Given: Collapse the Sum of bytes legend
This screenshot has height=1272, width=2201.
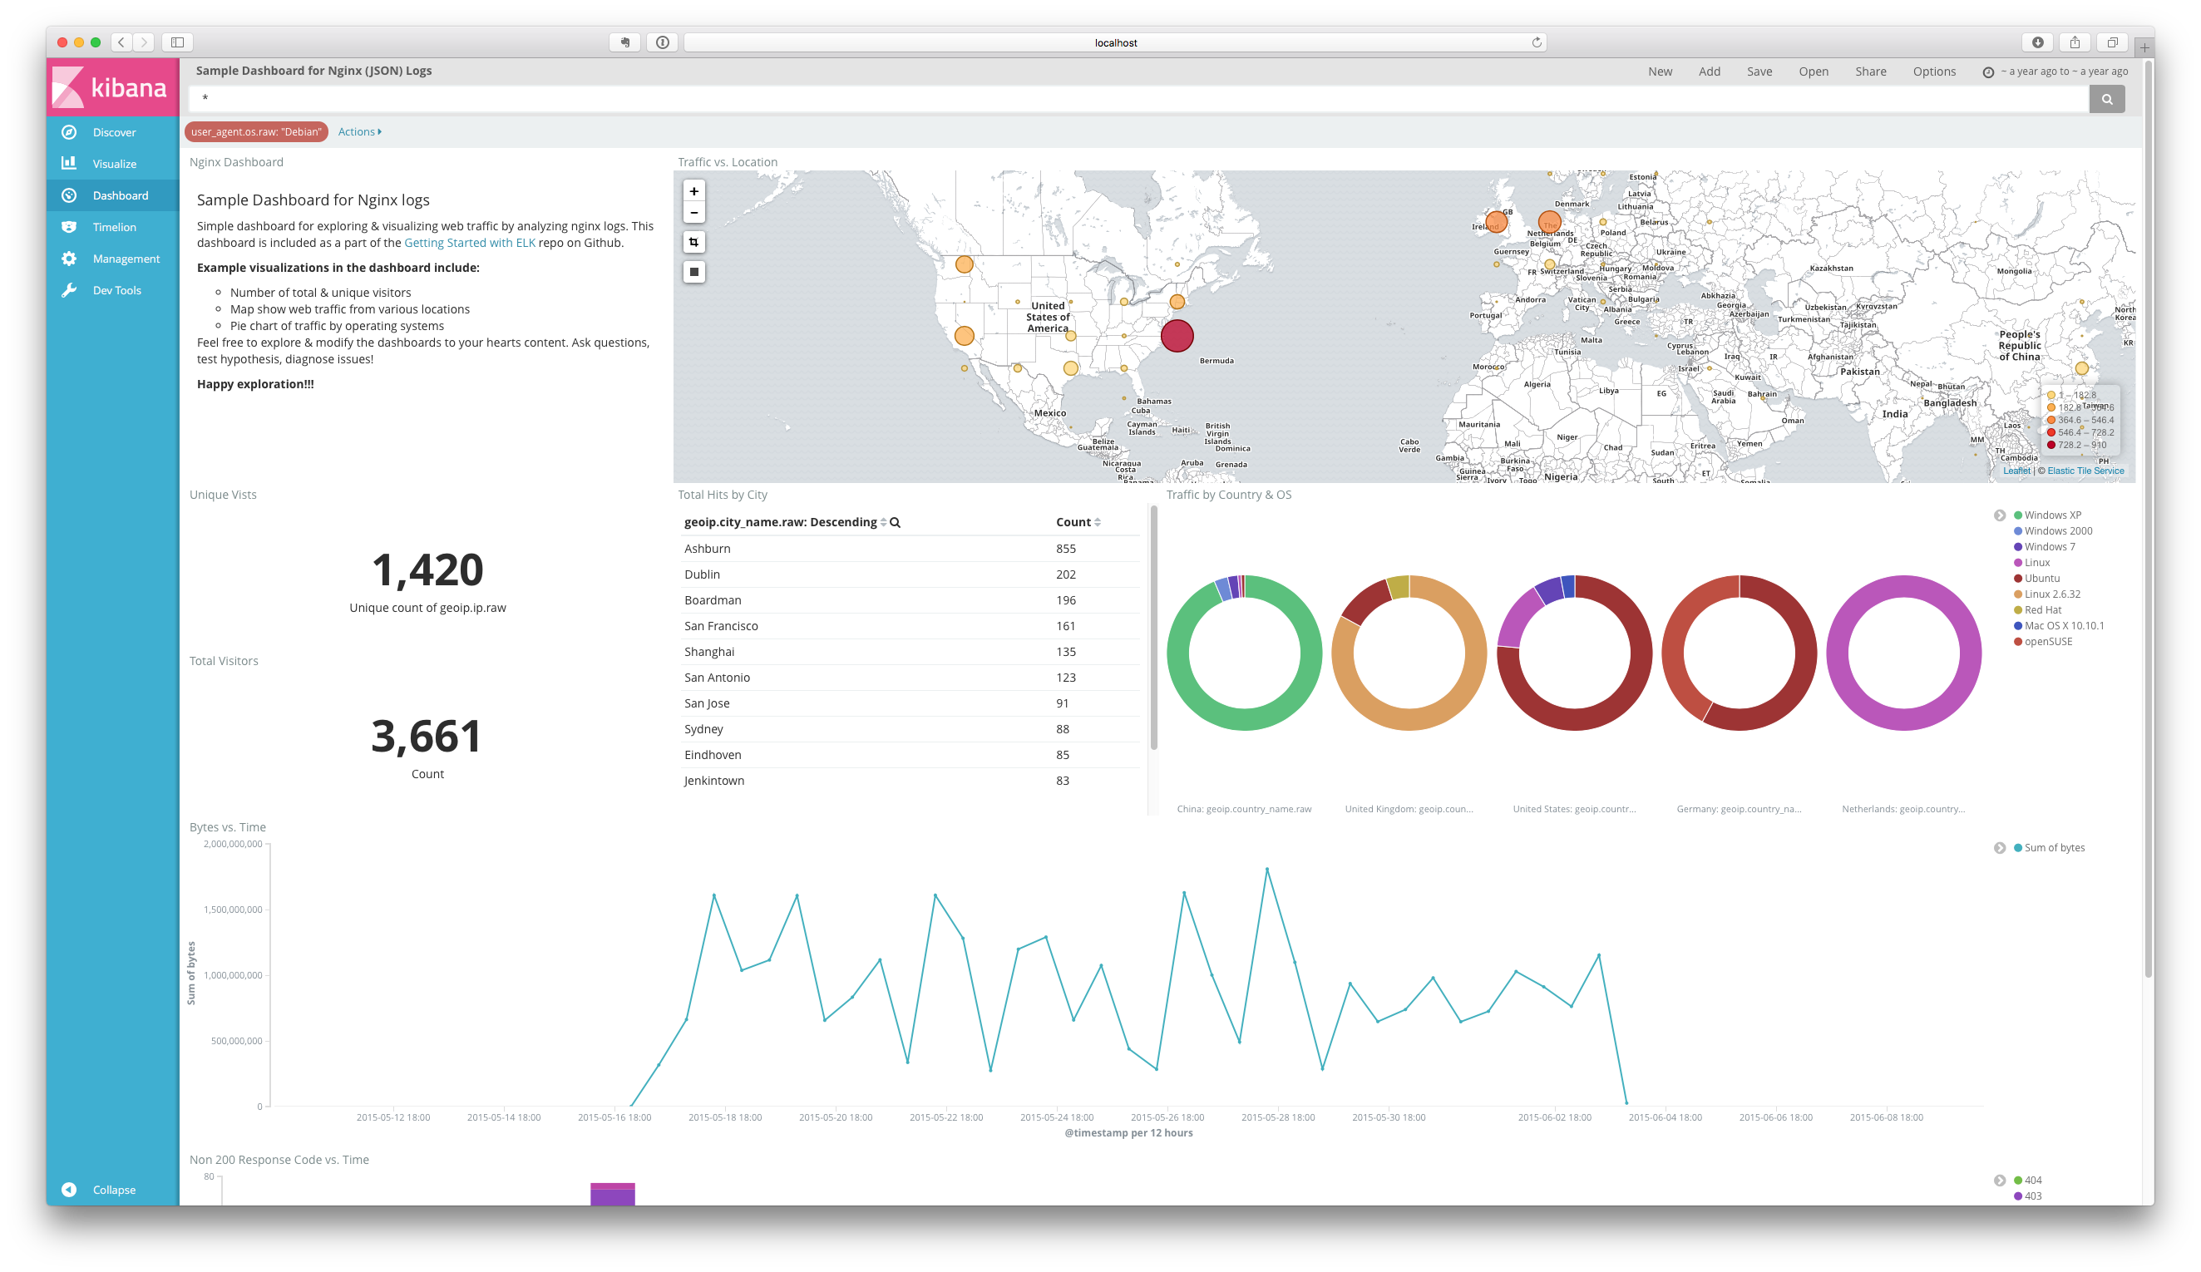Looking at the screenshot, I should tap(1999, 848).
